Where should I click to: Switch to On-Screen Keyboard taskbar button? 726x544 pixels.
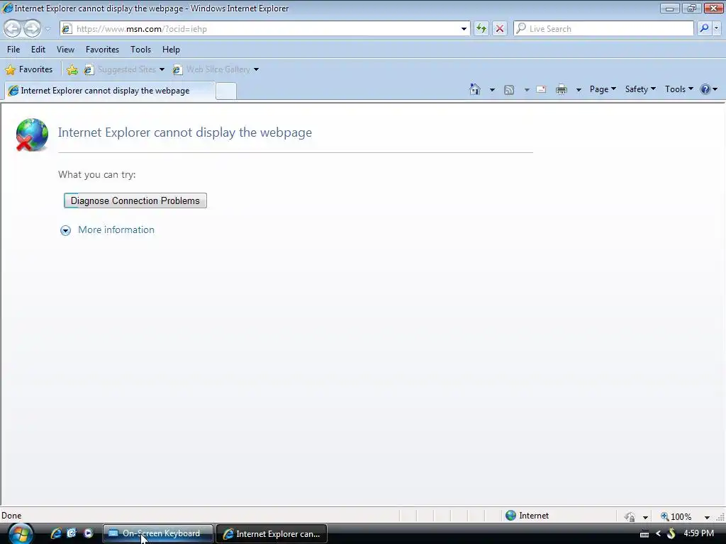coord(158,533)
